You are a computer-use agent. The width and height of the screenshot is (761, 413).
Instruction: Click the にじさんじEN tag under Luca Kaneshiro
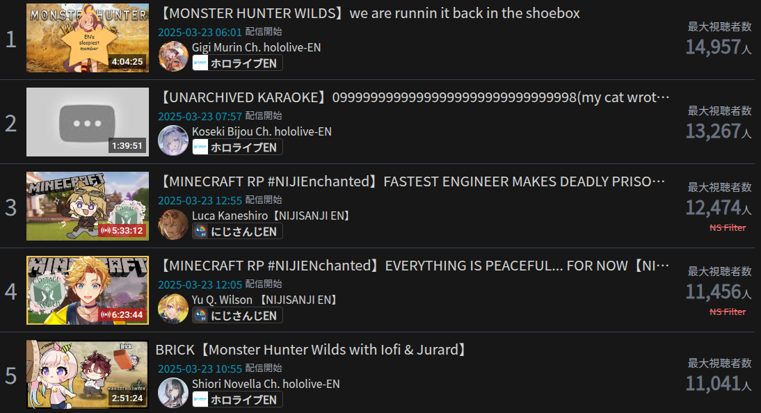237,232
